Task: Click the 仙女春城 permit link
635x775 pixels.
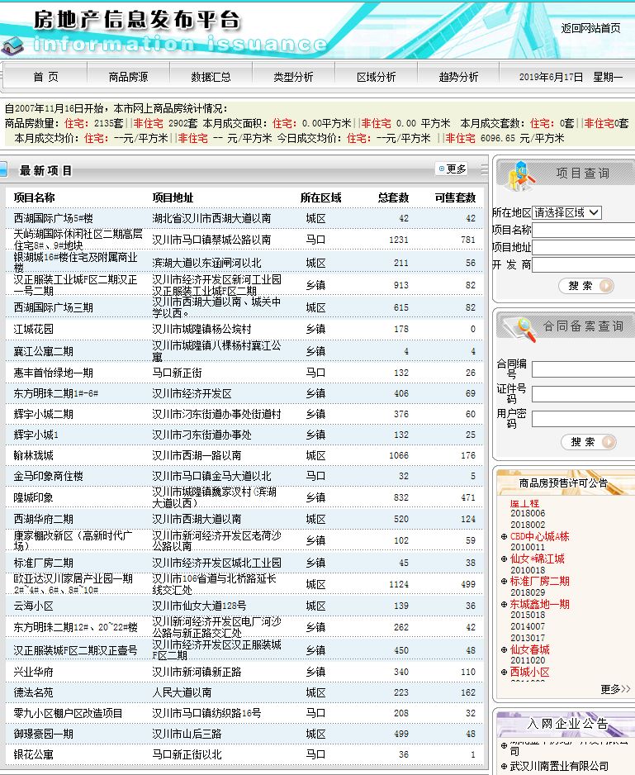Action: click(530, 649)
